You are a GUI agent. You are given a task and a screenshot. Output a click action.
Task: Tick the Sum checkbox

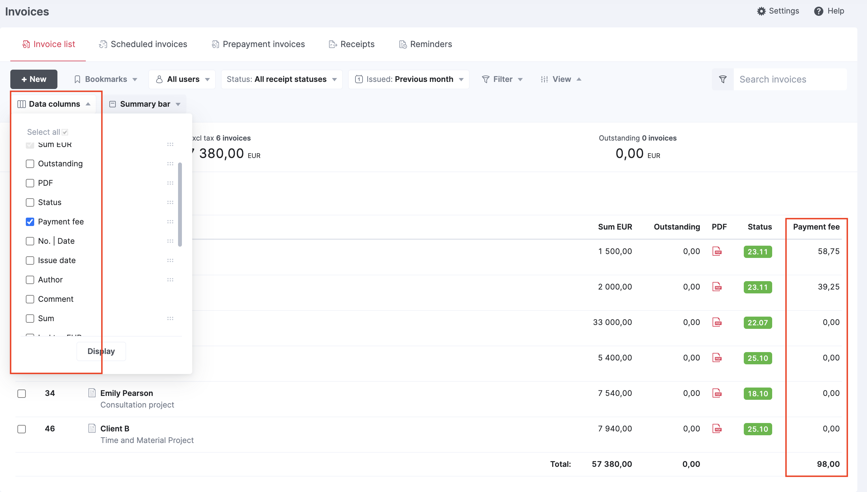30,319
